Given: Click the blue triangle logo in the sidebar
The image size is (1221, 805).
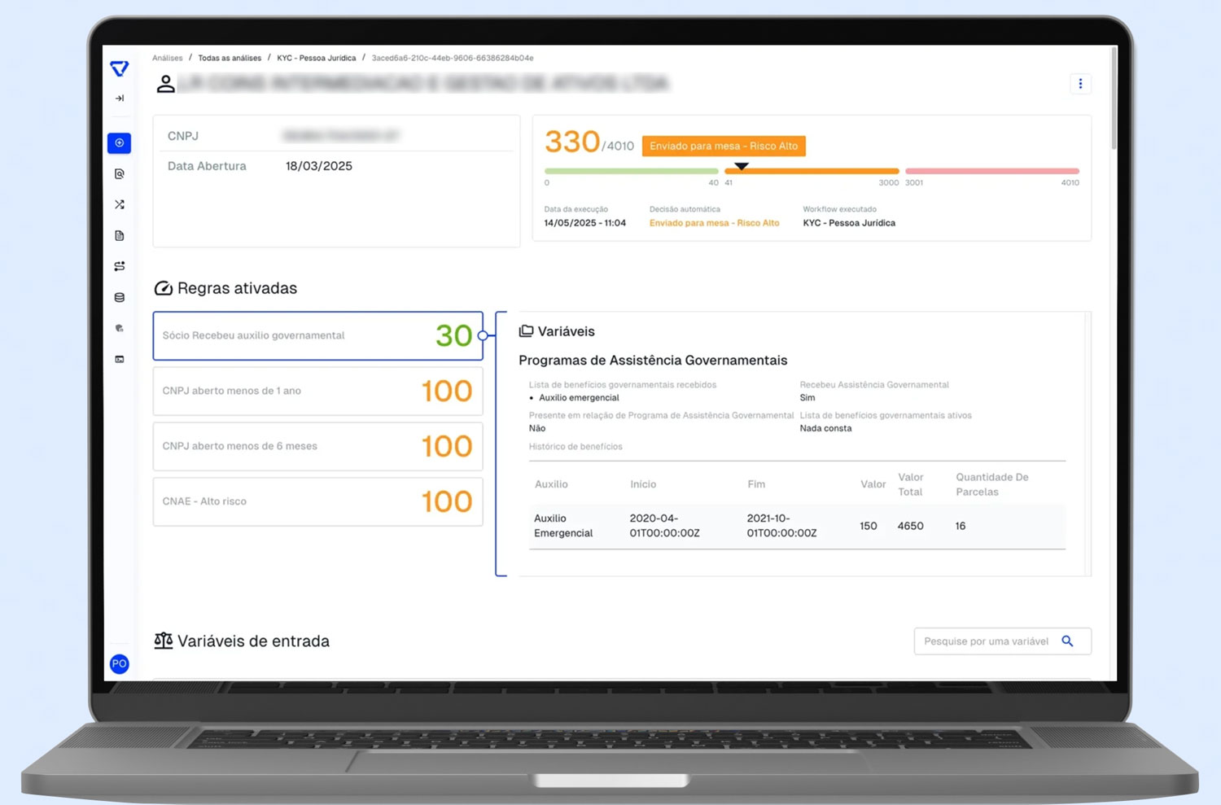Looking at the screenshot, I should 120,68.
